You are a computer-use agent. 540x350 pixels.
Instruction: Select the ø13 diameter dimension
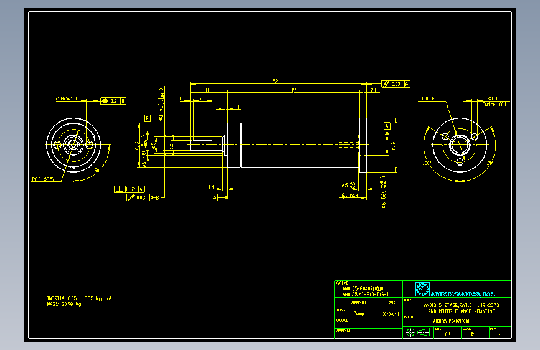137,146
